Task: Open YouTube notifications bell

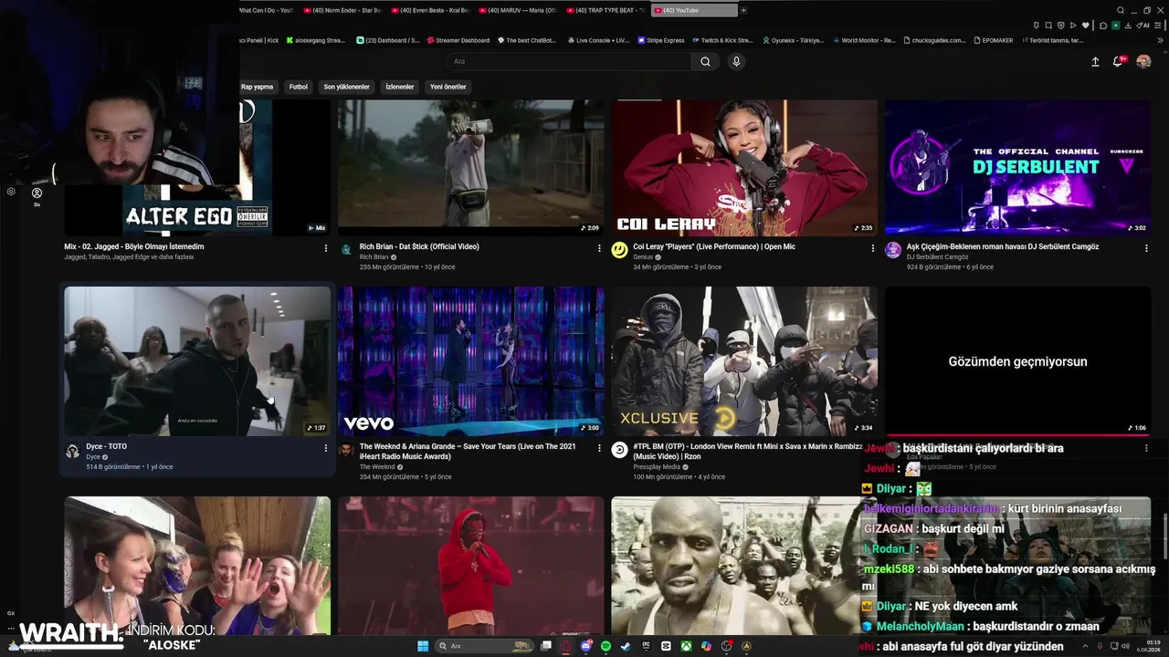Action: (x=1117, y=61)
